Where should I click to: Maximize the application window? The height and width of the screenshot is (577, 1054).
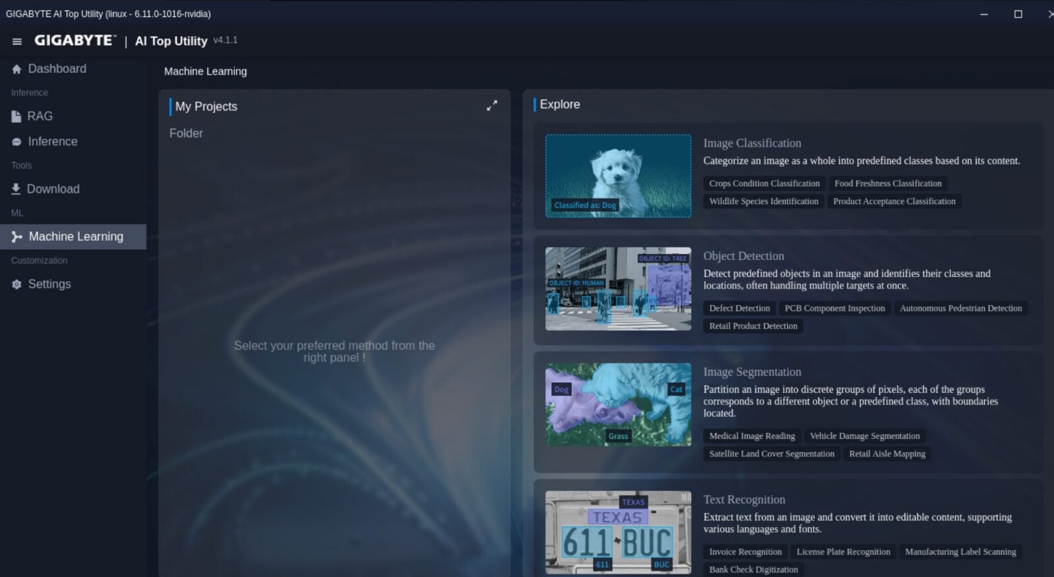click(x=1018, y=14)
